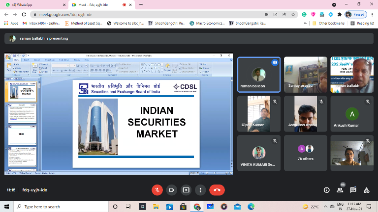
Task: Click the Cortana circle on taskbar
Action: [115, 207]
